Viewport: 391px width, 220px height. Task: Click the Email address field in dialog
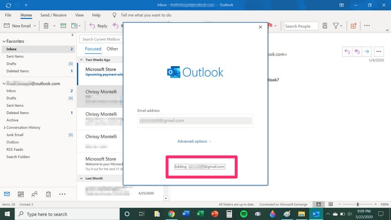tap(195, 121)
